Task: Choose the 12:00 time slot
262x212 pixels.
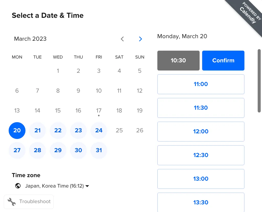Action: tap(201, 132)
